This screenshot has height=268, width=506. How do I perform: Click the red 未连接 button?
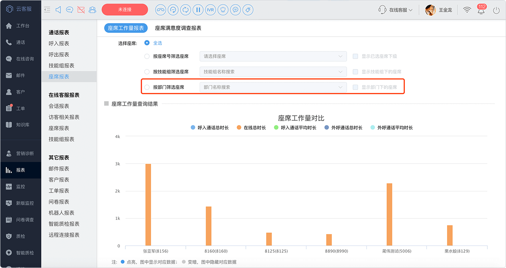click(125, 10)
